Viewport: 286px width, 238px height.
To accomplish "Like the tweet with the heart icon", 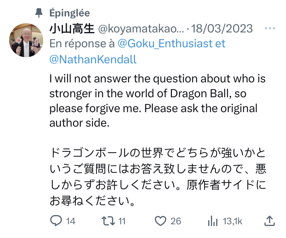I will 161,220.
